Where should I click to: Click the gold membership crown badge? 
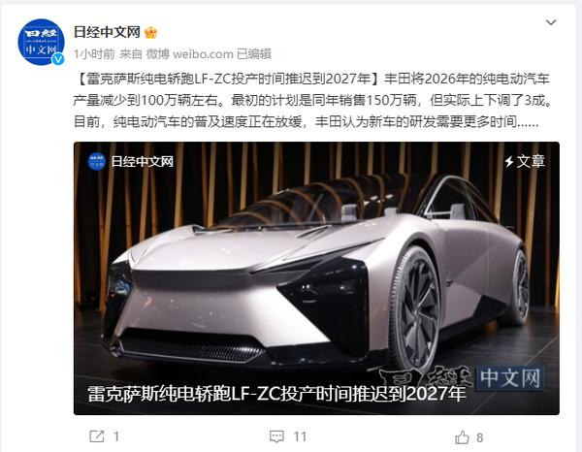pyautogui.click(x=150, y=33)
